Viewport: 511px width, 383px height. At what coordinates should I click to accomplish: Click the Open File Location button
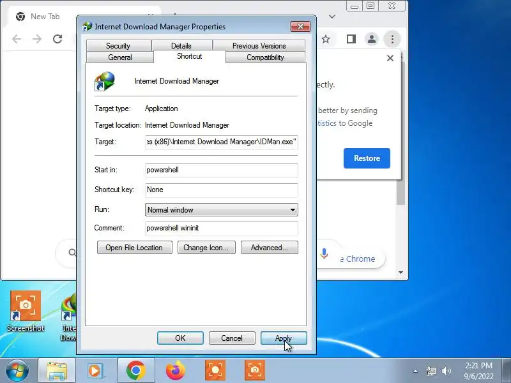tap(134, 248)
